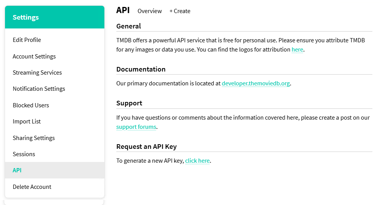Viewport: 382px width, 205px height.
Task: Switch to the Overview tab
Action: point(149,11)
